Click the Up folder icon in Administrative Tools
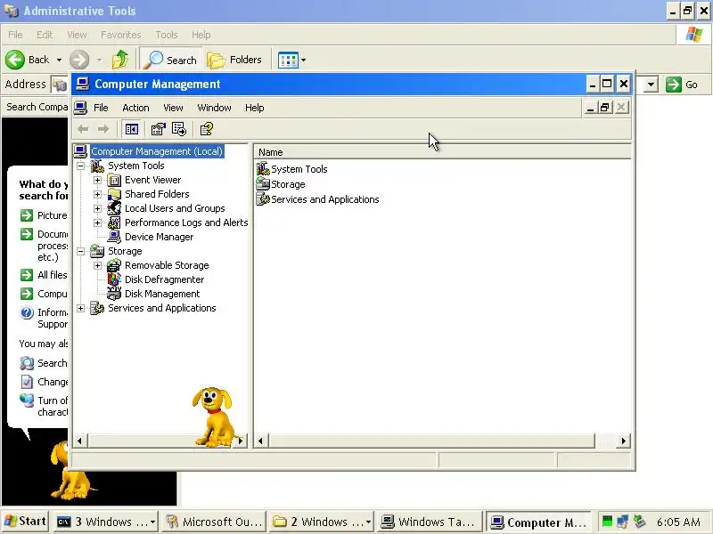The image size is (713, 534). 120,60
